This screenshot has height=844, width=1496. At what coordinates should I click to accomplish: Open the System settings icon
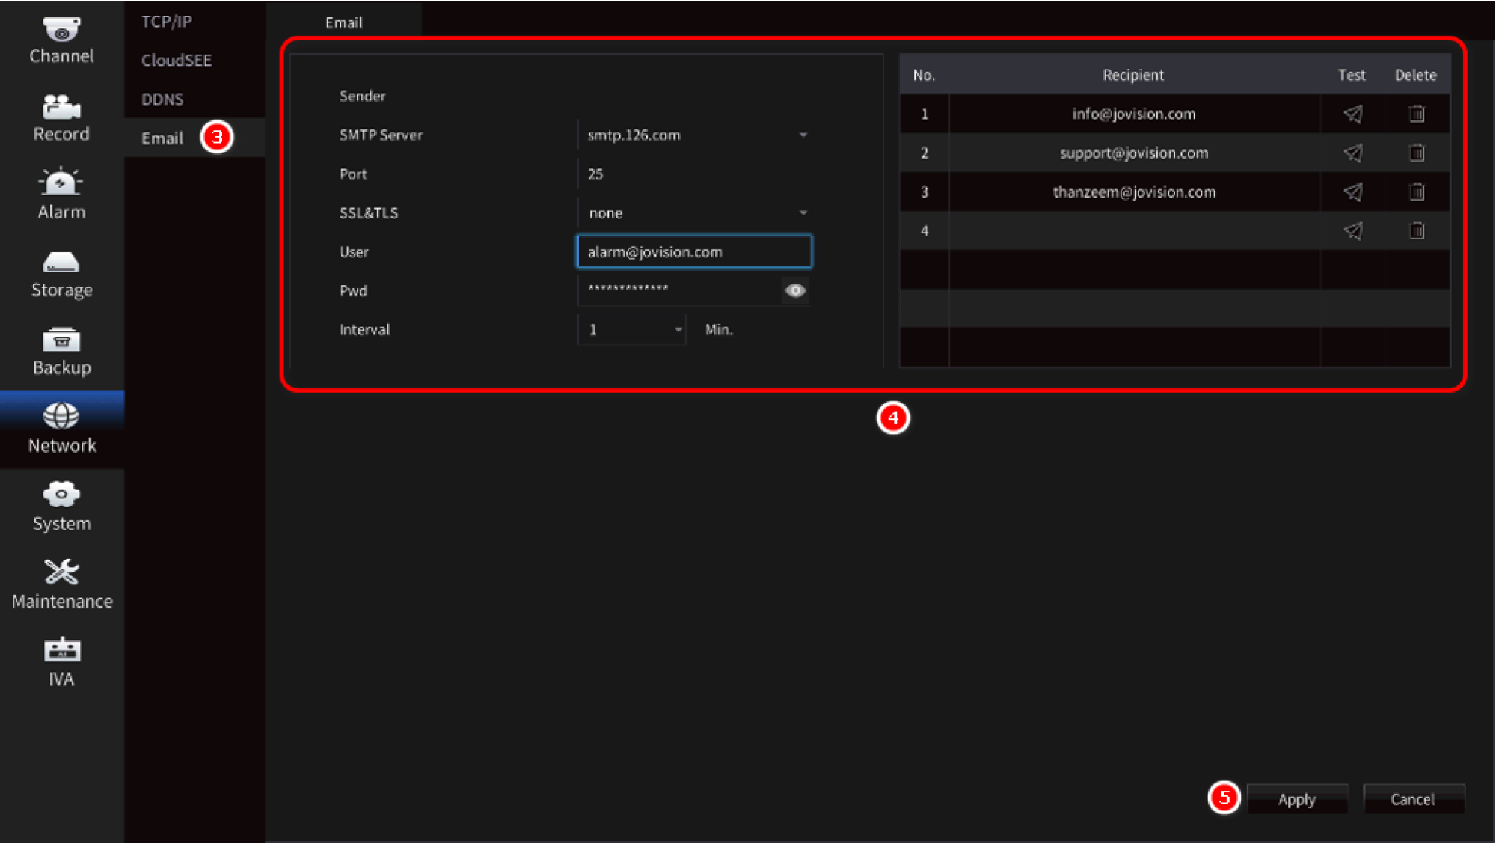pos(61,495)
